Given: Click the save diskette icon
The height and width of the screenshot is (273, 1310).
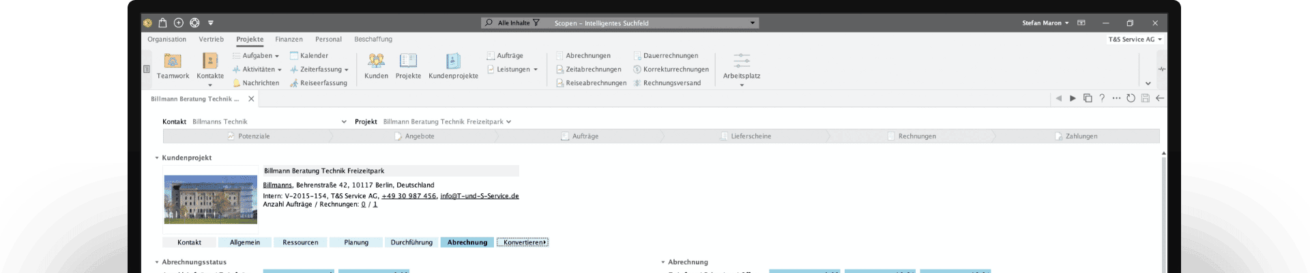Looking at the screenshot, I should [x=1146, y=98].
